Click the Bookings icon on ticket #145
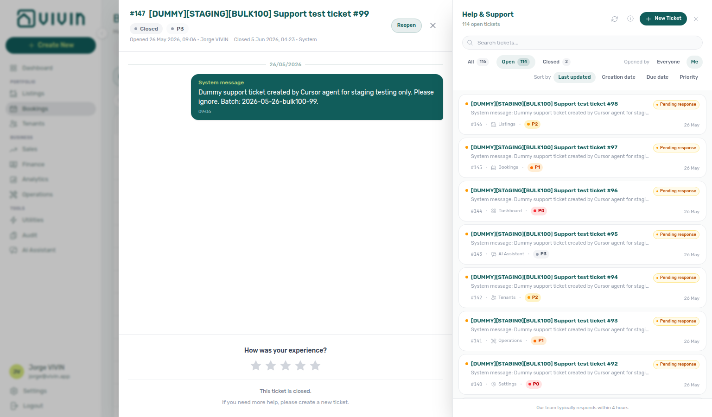This screenshot has width=712, height=417. point(494,168)
